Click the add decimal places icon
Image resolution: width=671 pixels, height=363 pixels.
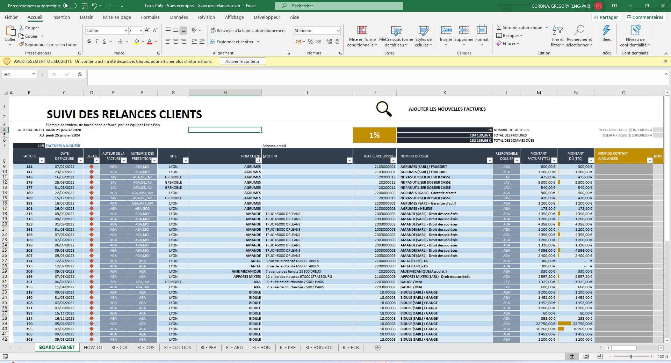[x=329, y=42]
